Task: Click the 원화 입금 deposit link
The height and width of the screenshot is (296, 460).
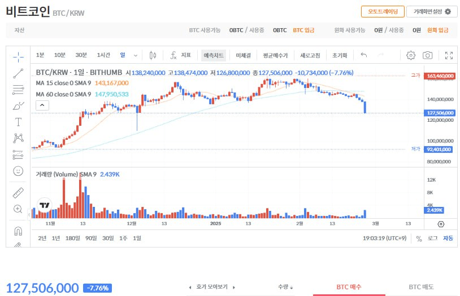Action: click(x=437, y=30)
